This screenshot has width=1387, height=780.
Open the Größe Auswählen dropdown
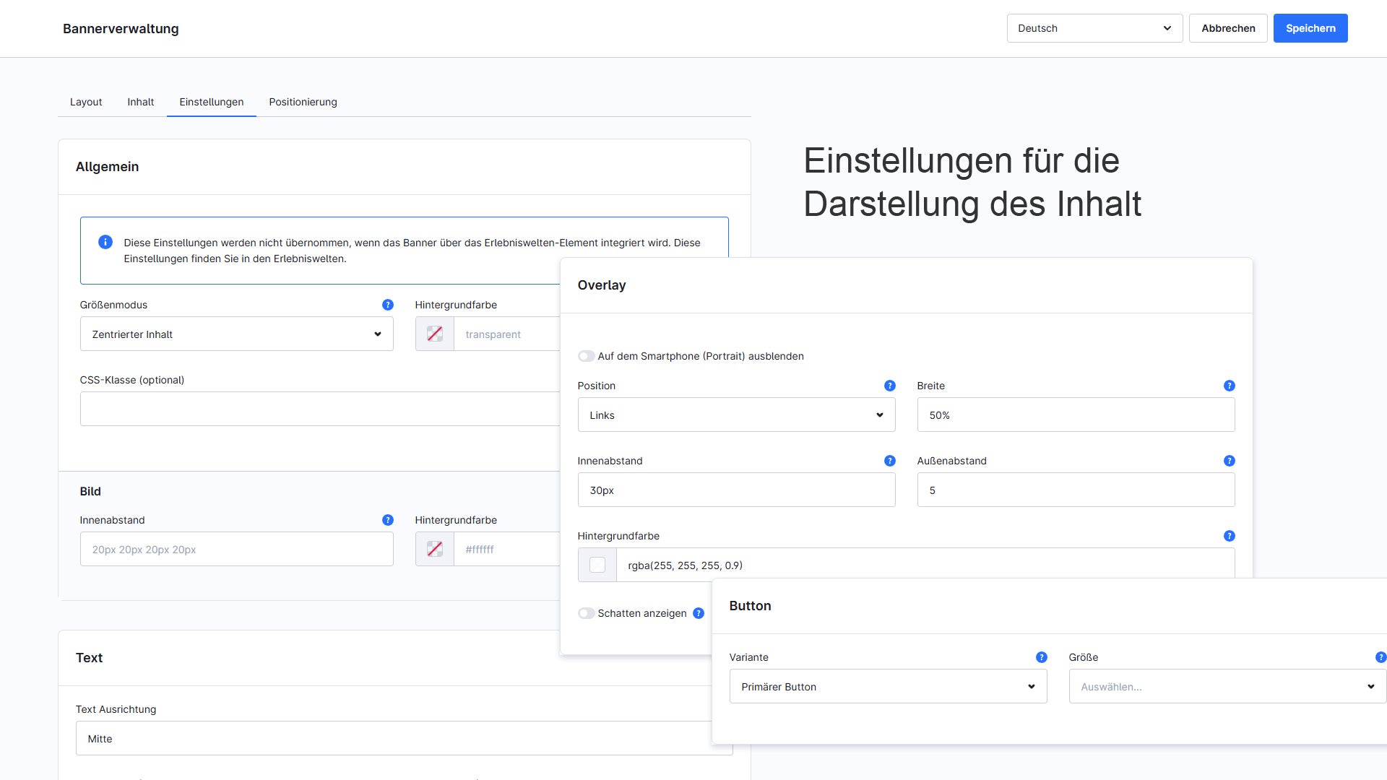point(1227,686)
